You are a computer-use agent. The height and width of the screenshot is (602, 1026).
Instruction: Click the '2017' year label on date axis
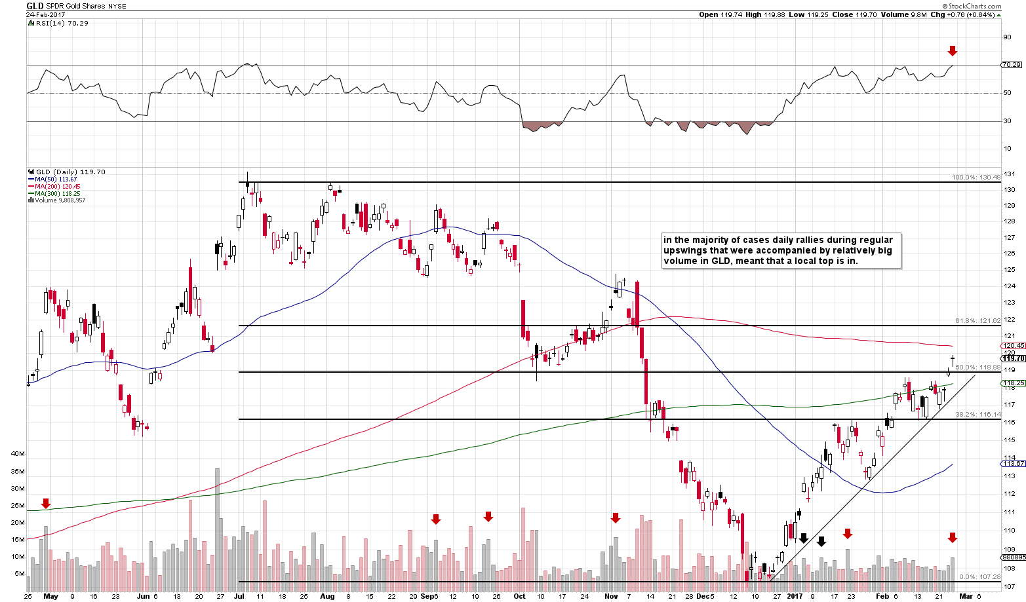pos(795,597)
